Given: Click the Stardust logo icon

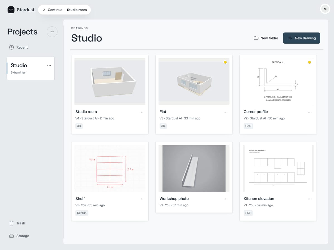Looking at the screenshot, I should (11, 10).
